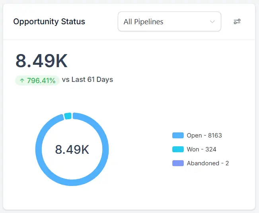
Task: Open the All Pipelines dropdown
Action: click(169, 21)
